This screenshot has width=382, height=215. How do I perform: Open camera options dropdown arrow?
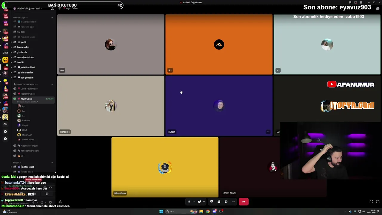click(204, 202)
